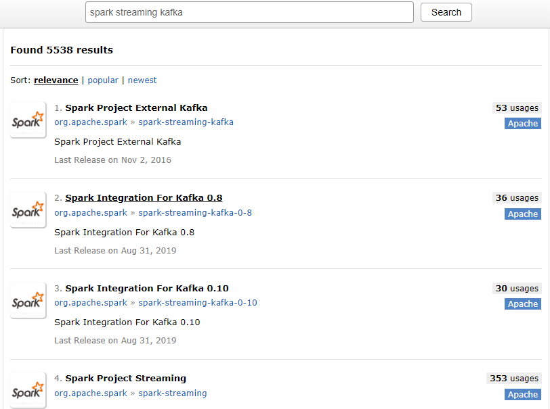
Task: Open org.apache.spark group link in result 1
Action: (91, 122)
